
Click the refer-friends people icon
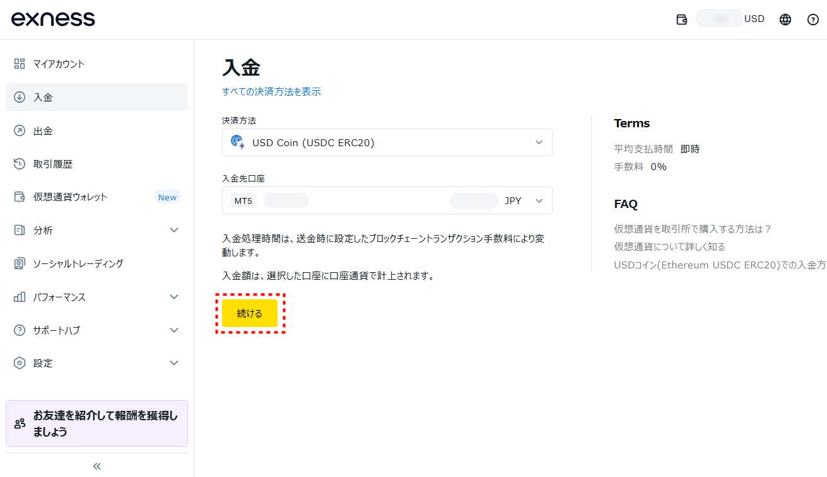(20, 423)
